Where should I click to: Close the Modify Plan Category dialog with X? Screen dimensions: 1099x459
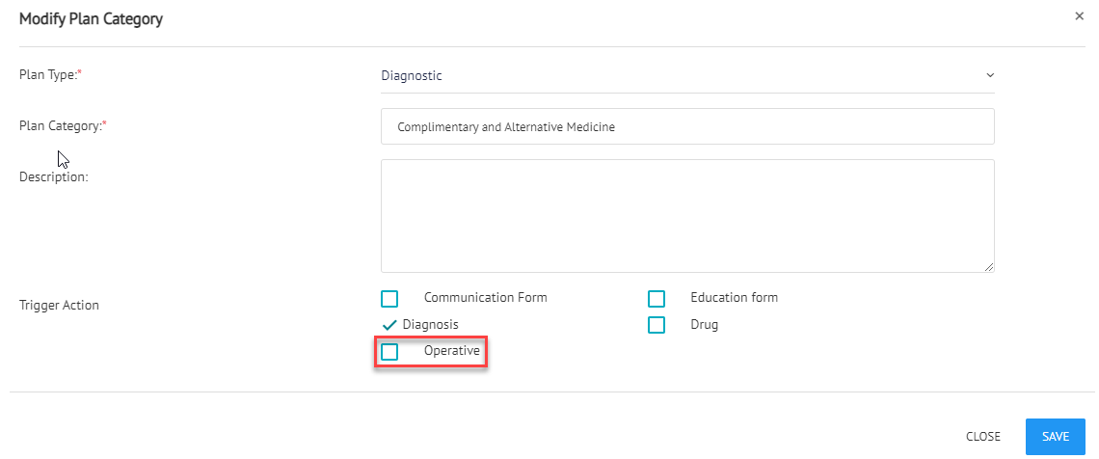coord(1080,16)
